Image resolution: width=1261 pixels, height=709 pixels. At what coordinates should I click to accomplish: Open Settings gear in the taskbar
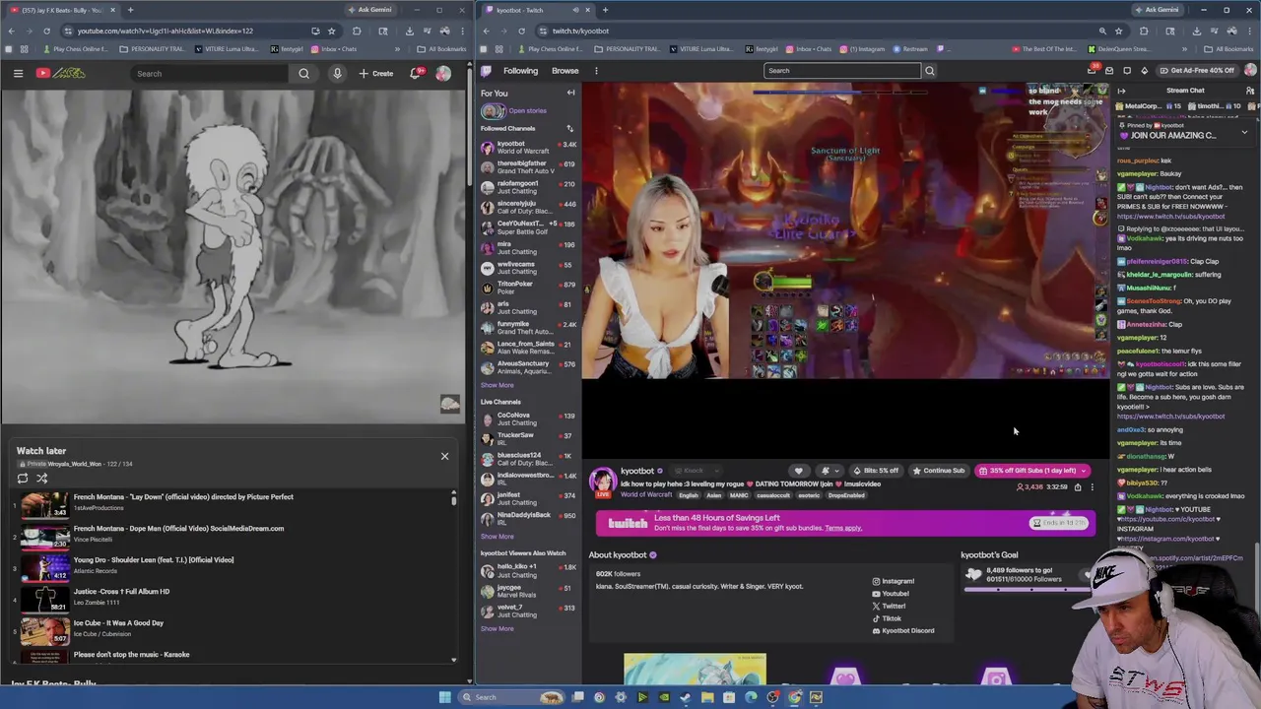[x=621, y=697]
